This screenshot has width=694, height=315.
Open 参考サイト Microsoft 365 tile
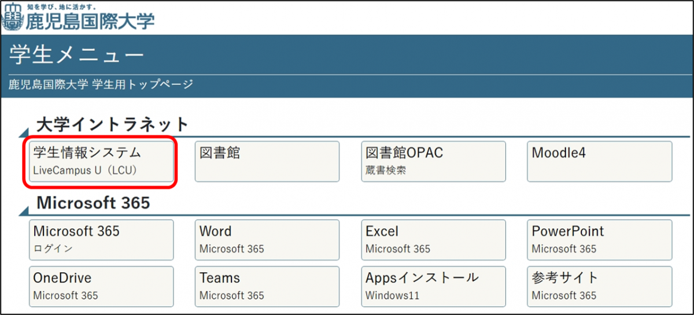click(x=599, y=287)
